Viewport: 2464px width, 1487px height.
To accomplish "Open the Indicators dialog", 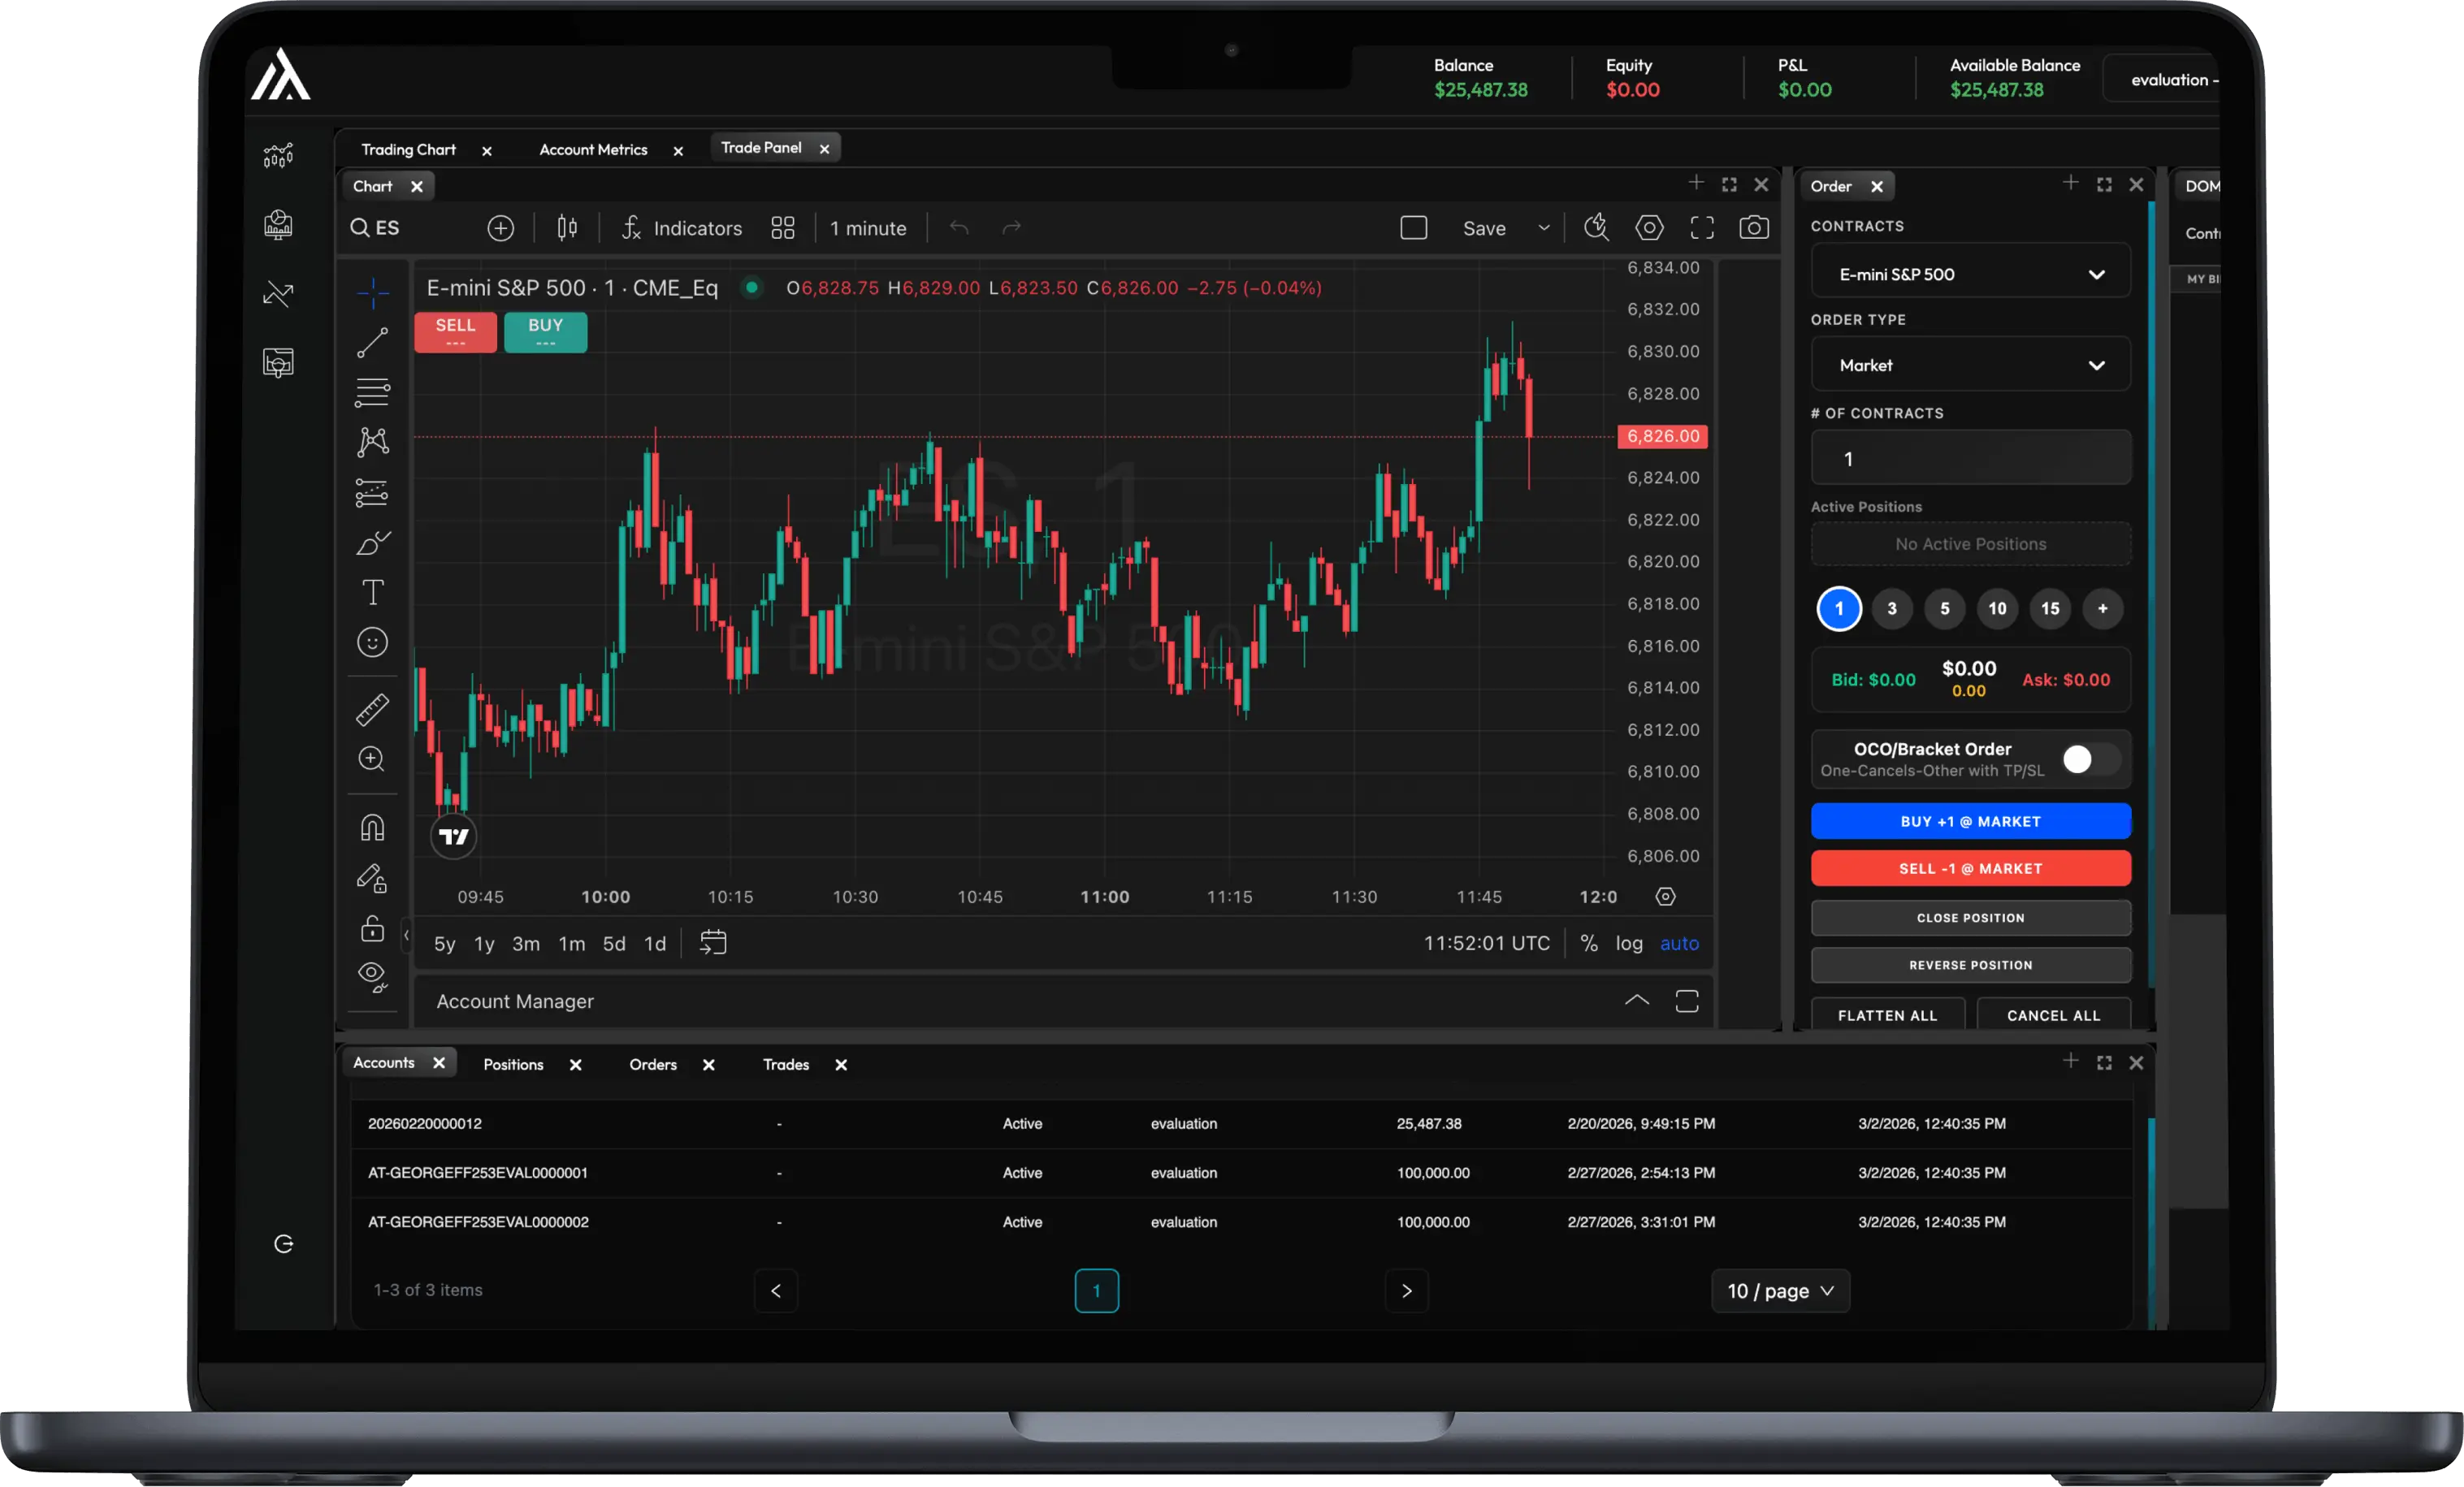I will pos(682,228).
